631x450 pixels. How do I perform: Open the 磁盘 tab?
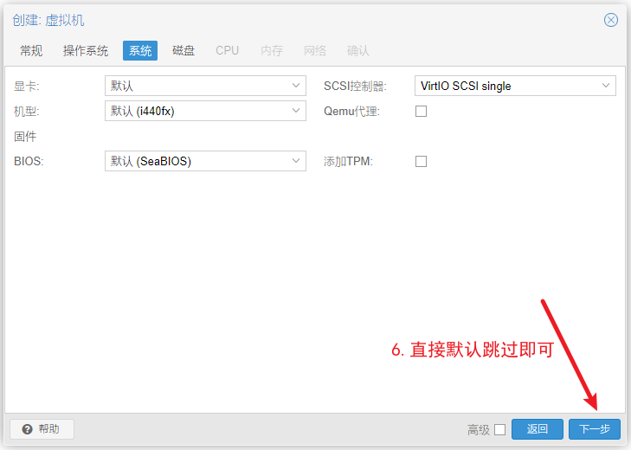(184, 51)
